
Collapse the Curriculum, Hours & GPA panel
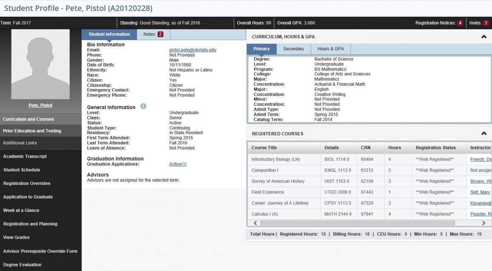pyautogui.click(x=484, y=36)
